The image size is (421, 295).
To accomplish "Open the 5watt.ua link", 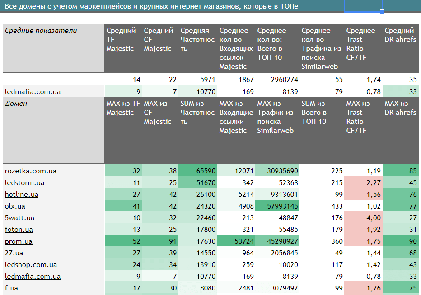I will [x=19, y=218].
